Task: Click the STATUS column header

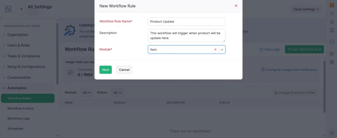Action: [x=224, y=103]
